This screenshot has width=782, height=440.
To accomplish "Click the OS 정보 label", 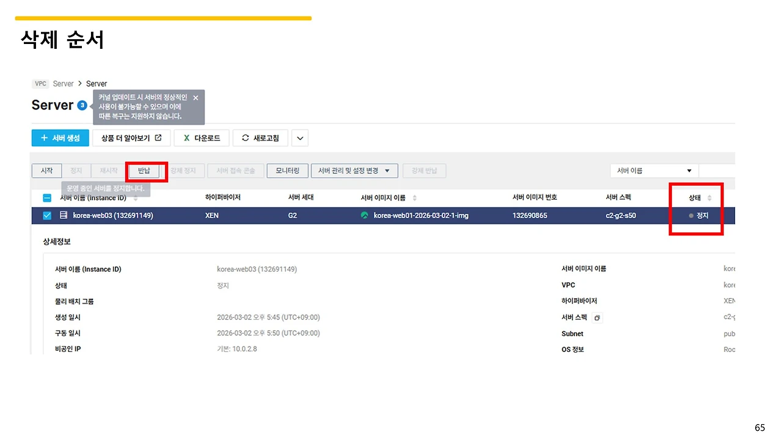I will click(x=572, y=350).
